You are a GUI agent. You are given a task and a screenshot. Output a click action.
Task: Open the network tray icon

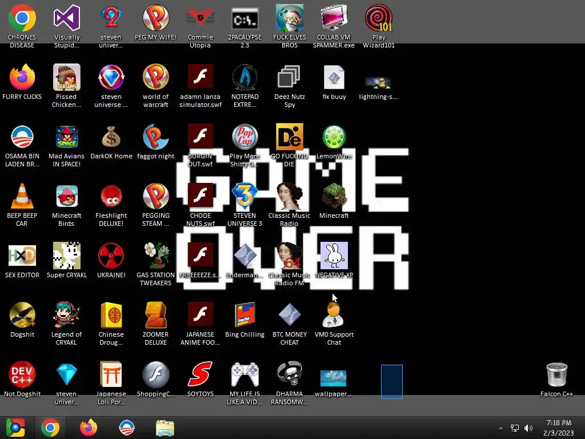(515, 428)
